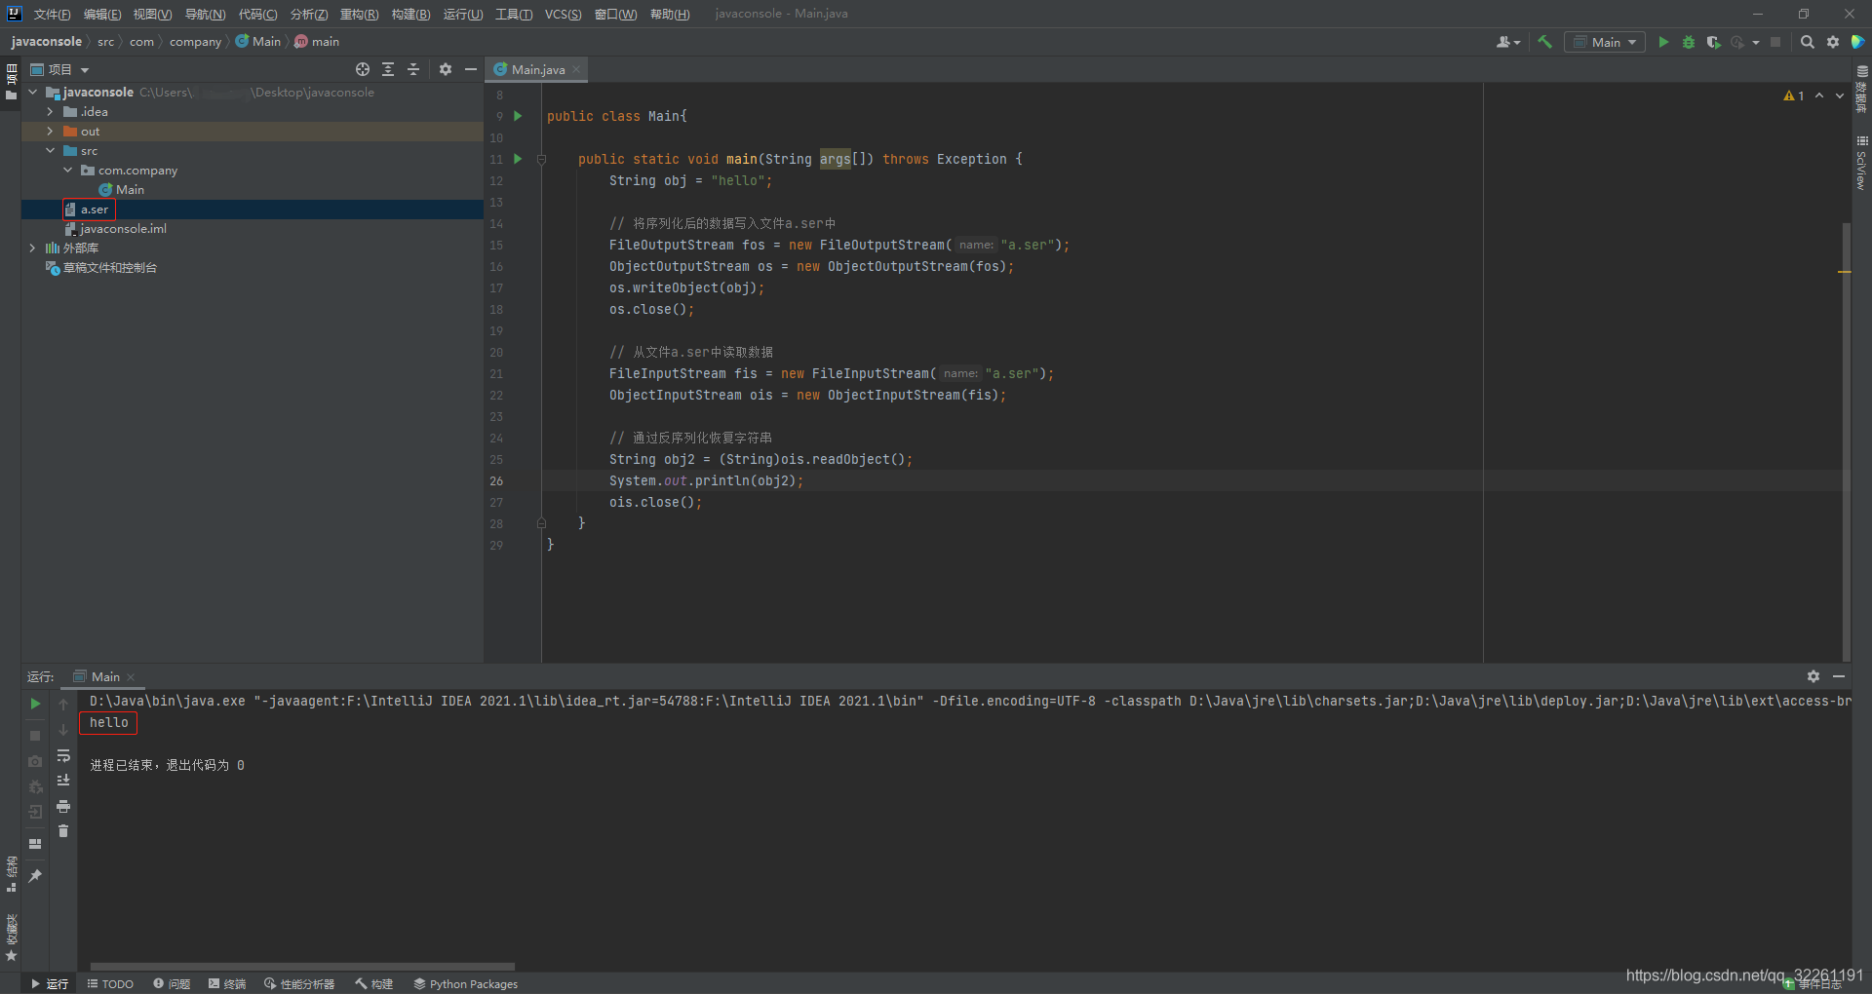Start debugging with the bug icon

pyautogui.click(x=1689, y=42)
